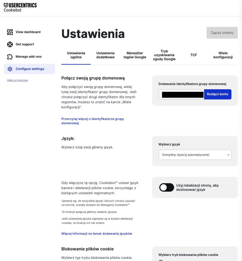
Task: Open the TCF tab
Action: pyautogui.click(x=194, y=55)
